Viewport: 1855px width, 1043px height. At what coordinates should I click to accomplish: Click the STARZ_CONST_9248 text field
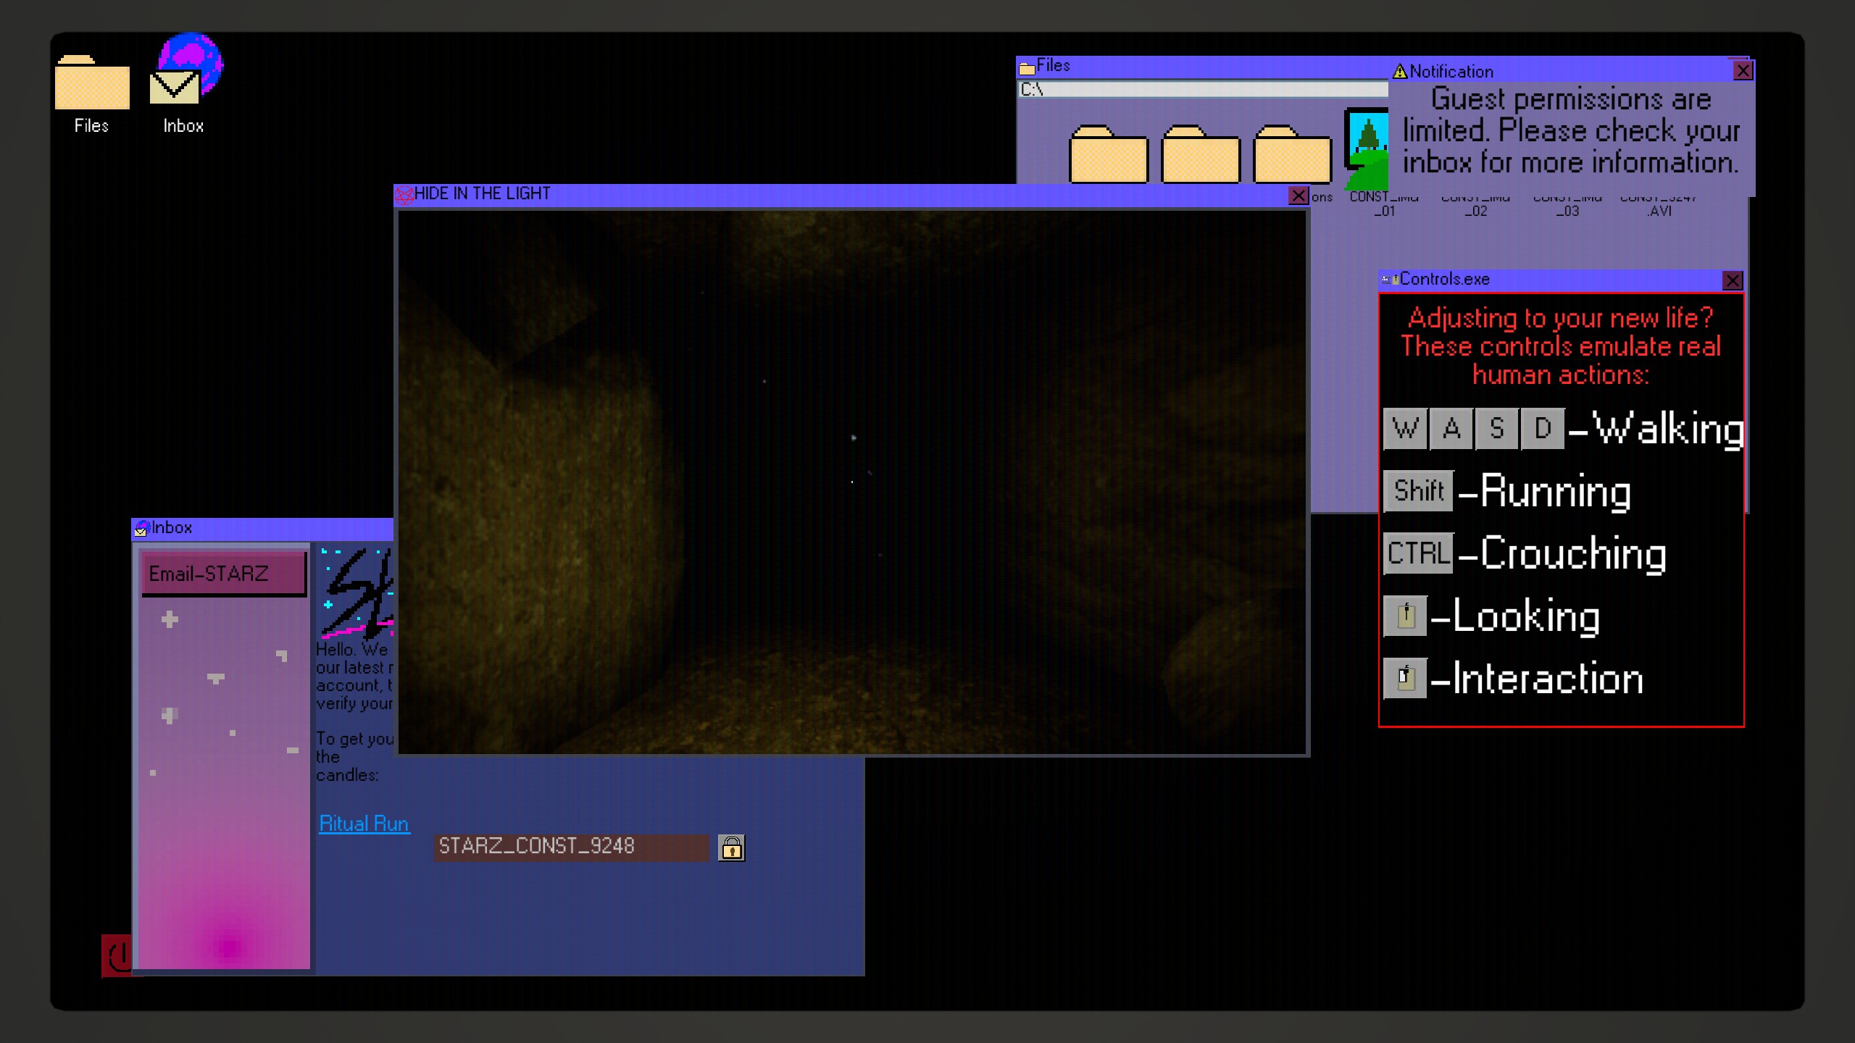tap(570, 847)
